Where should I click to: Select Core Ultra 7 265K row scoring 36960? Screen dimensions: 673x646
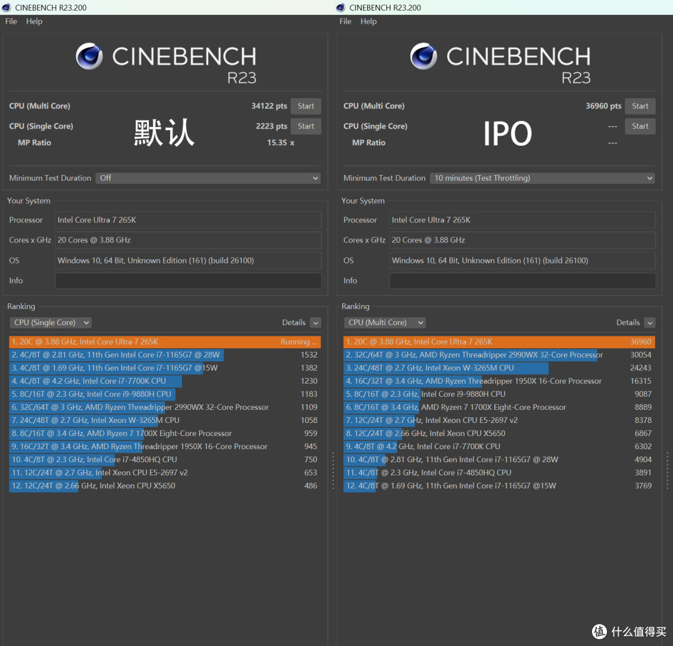[x=499, y=342]
